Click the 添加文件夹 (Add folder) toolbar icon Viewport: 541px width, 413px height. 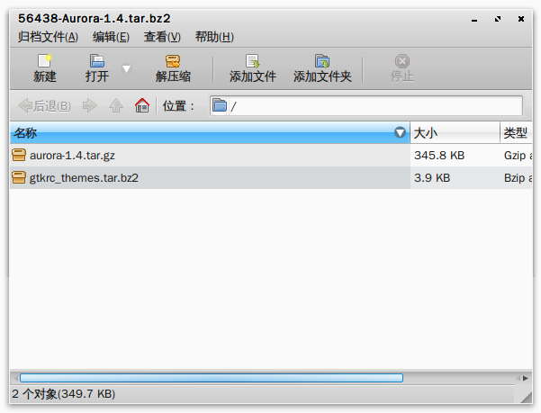click(x=322, y=61)
